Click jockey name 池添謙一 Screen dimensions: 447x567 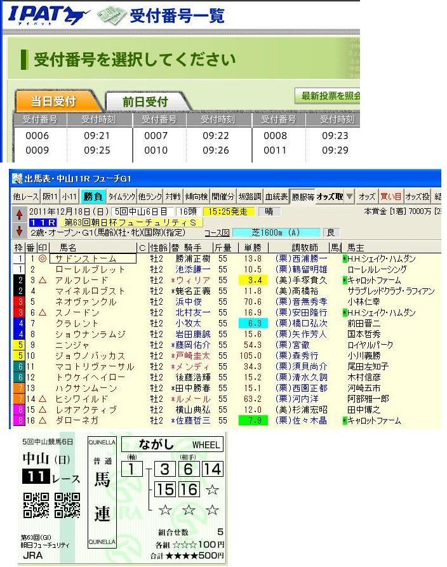[193, 269]
